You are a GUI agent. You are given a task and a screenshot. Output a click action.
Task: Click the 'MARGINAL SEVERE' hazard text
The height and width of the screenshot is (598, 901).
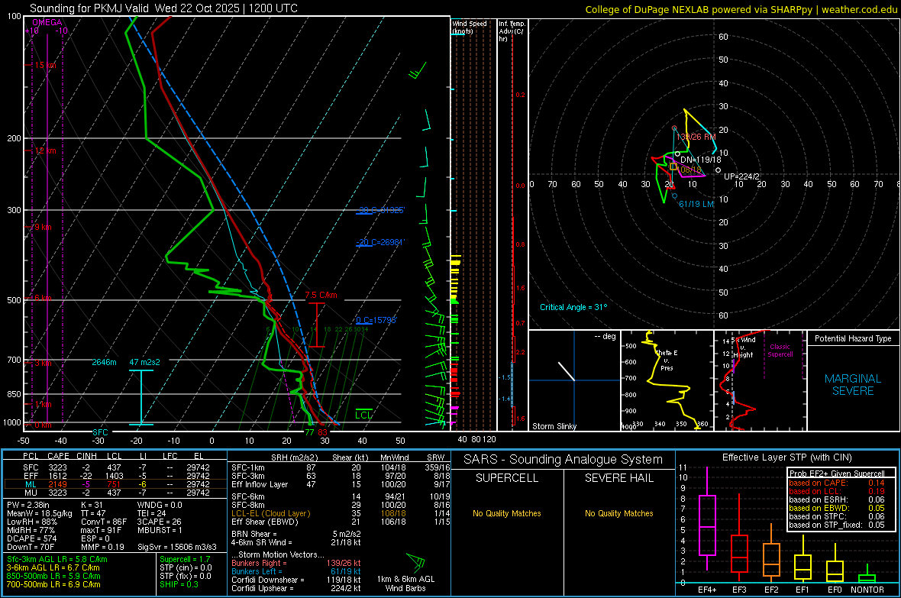[x=852, y=385]
